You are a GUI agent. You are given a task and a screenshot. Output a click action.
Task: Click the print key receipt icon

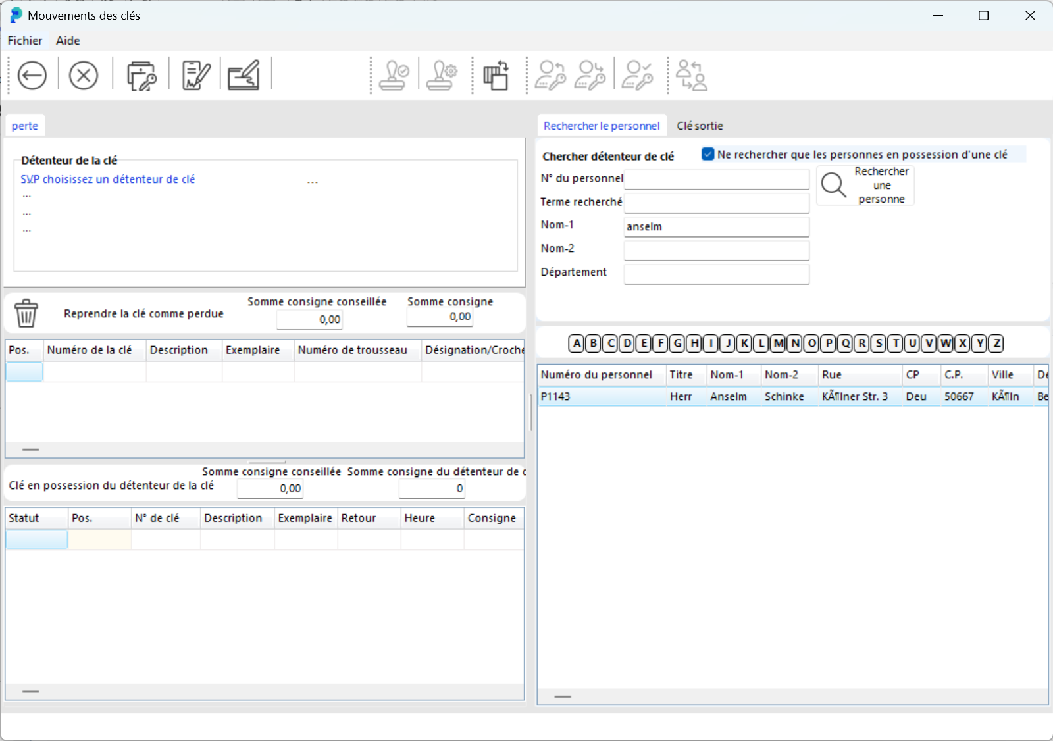[x=141, y=76]
